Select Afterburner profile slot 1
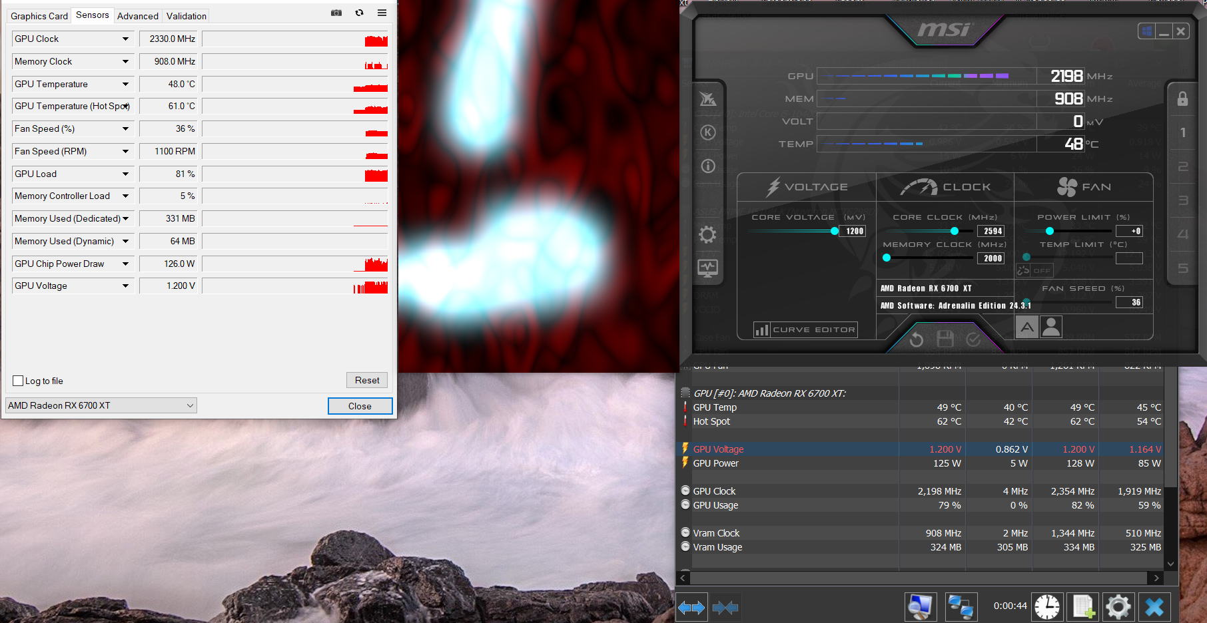Image resolution: width=1207 pixels, height=623 pixels. click(1183, 132)
